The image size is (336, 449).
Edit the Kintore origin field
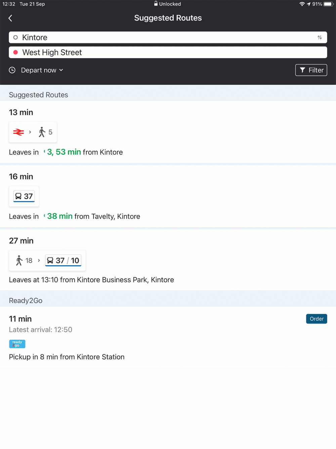pos(168,37)
